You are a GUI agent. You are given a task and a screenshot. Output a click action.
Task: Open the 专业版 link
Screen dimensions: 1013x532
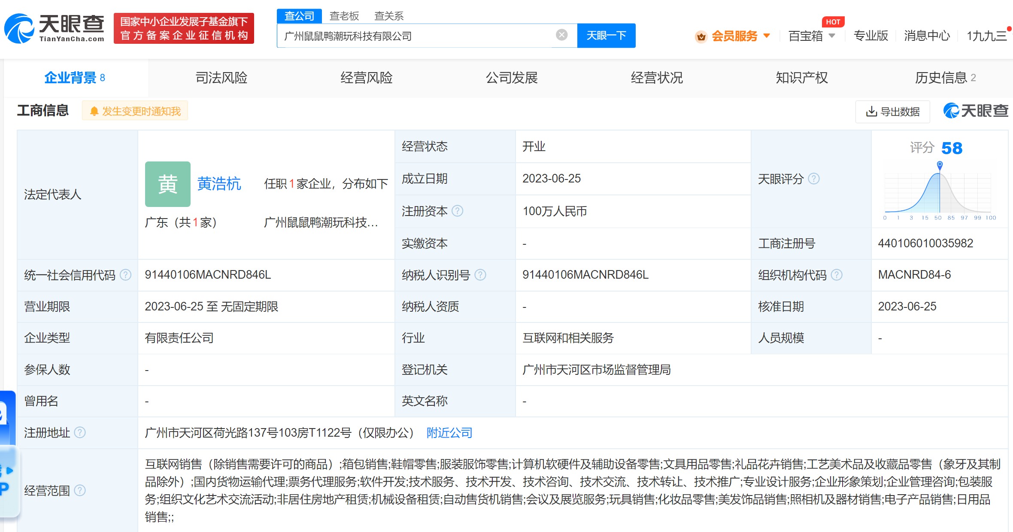[871, 36]
